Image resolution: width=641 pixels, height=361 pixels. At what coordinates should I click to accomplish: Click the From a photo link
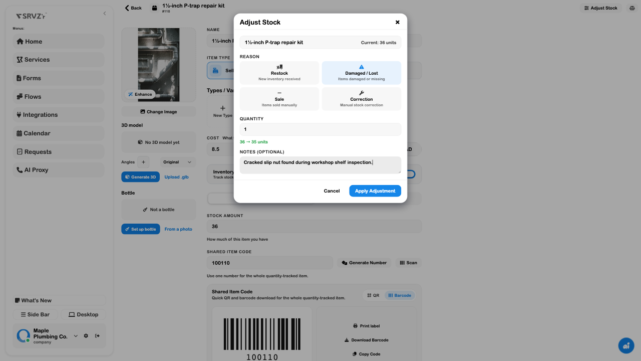point(178,229)
